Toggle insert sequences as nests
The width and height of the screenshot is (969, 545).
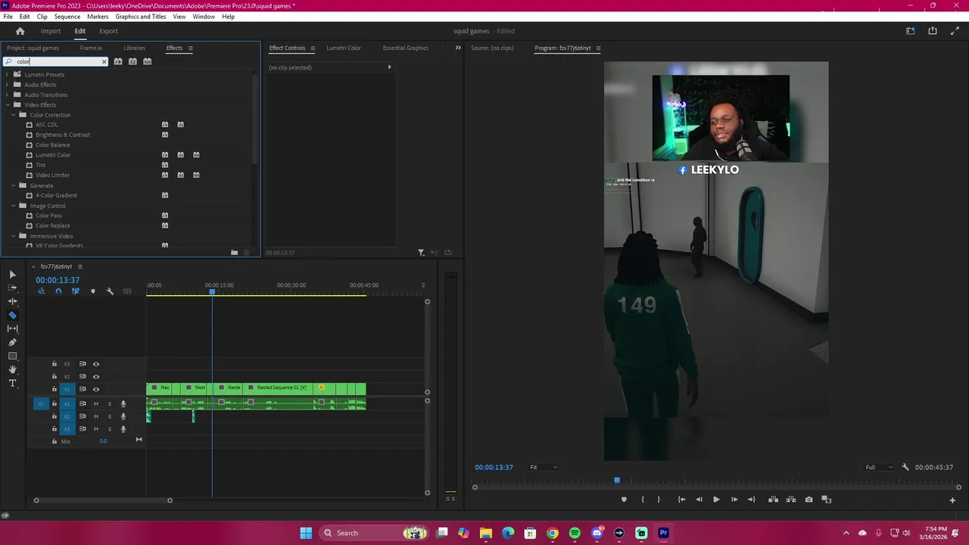41,291
